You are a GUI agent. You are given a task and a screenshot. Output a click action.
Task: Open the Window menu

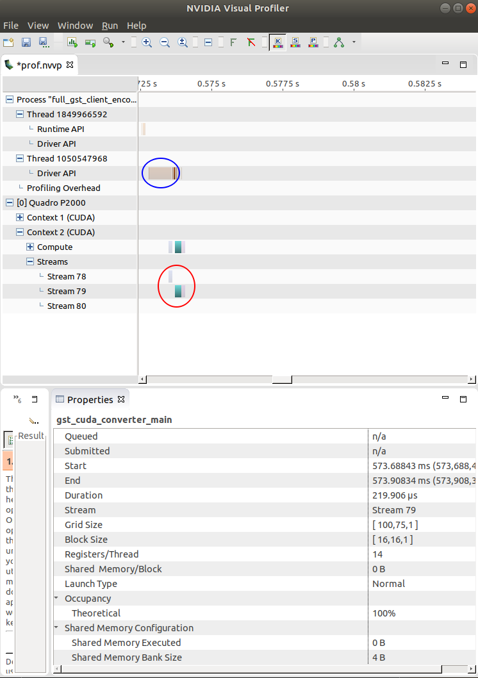(75, 26)
